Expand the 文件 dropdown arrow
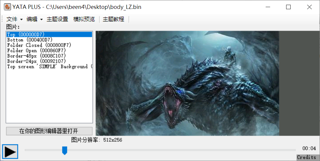The image size is (320, 161). (21, 19)
